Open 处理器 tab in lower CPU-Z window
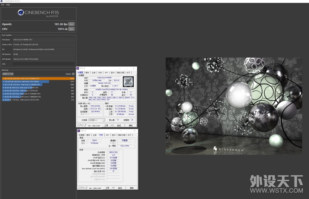 click(81, 135)
